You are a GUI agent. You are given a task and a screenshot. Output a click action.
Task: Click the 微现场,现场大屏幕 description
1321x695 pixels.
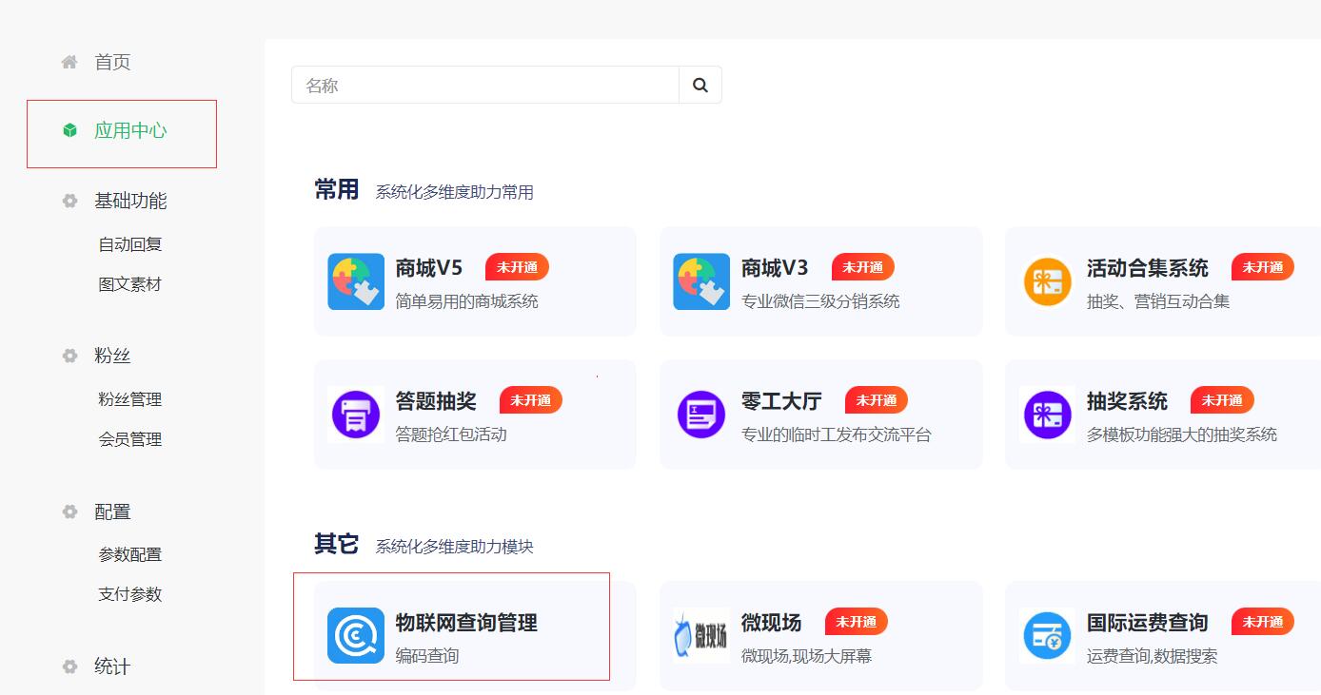click(x=806, y=656)
